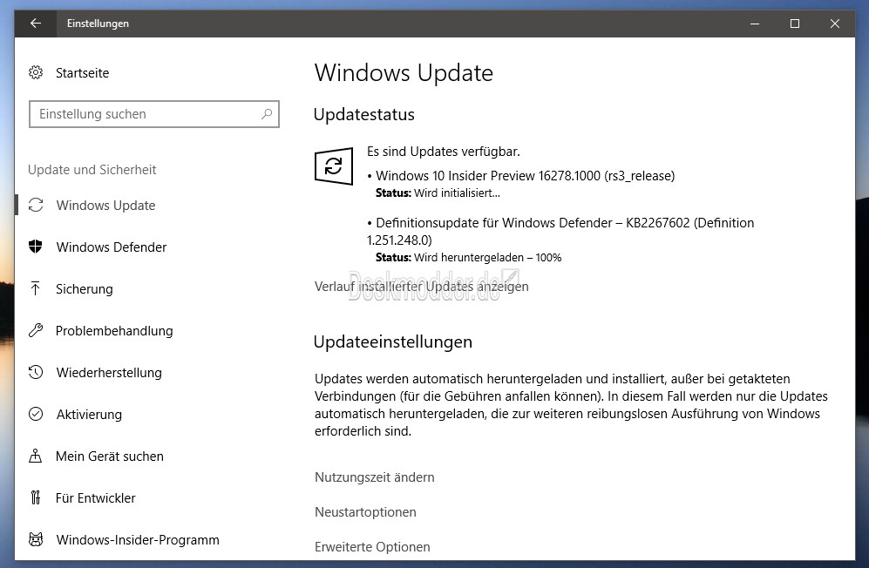Click the Windows-Insider-Programm cat icon
This screenshot has height=568, width=869.
tap(36, 540)
